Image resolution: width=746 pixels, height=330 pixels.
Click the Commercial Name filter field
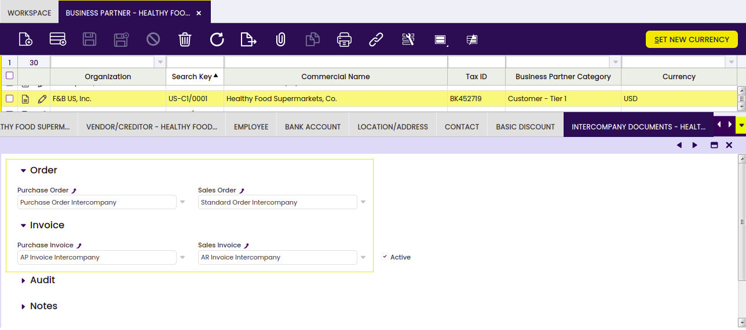[x=335, y=62]
